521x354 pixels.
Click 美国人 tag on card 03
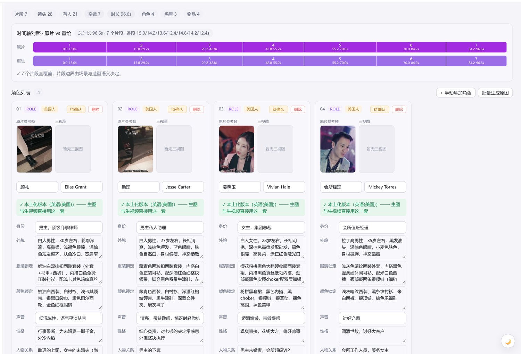pyautogui.click(x=252, y=109)
